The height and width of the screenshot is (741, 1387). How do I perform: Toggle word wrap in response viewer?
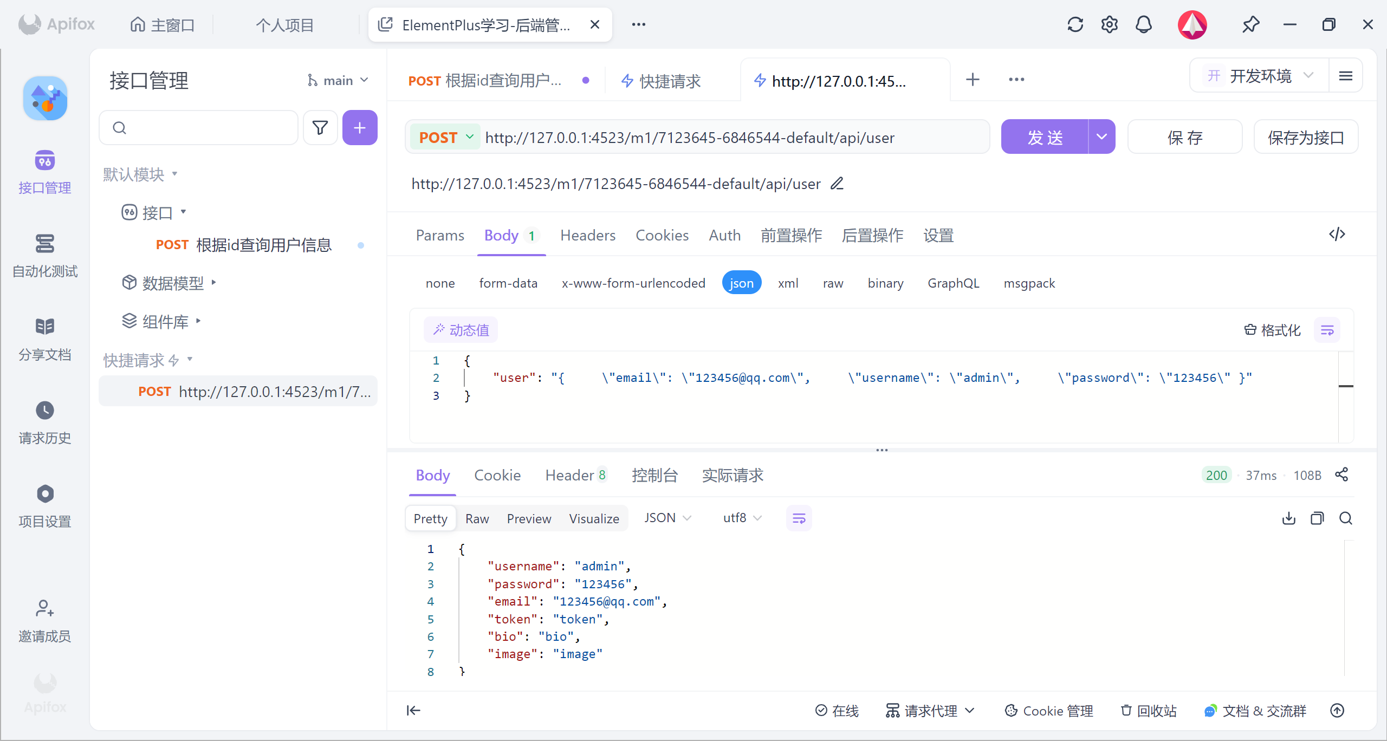[x=799, y=518]
